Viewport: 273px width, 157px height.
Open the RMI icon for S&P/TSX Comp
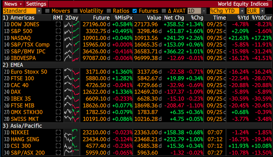[x=58, y=45]
